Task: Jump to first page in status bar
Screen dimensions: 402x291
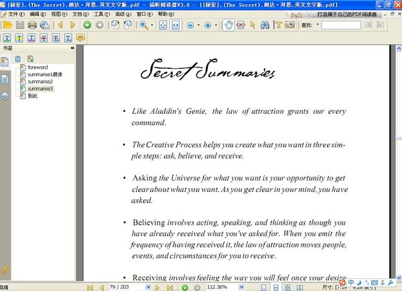Action: 90,288
